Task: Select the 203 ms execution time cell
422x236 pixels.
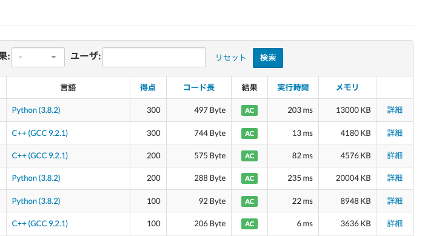Action: [x=293, y=110]
